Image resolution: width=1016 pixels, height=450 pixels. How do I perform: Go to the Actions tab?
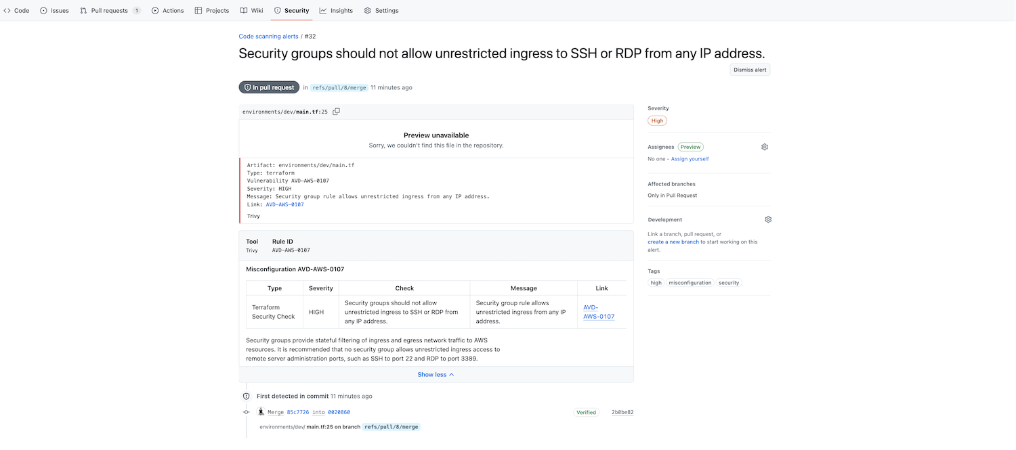tap(167, 11)
